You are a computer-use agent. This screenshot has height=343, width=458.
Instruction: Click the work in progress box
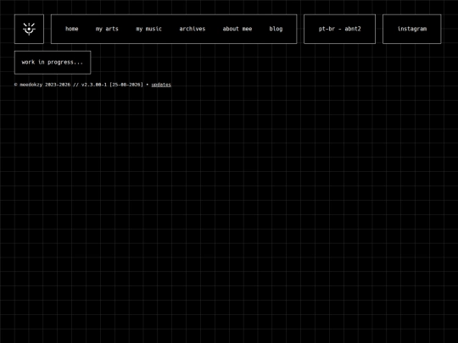tap(53, 63)
